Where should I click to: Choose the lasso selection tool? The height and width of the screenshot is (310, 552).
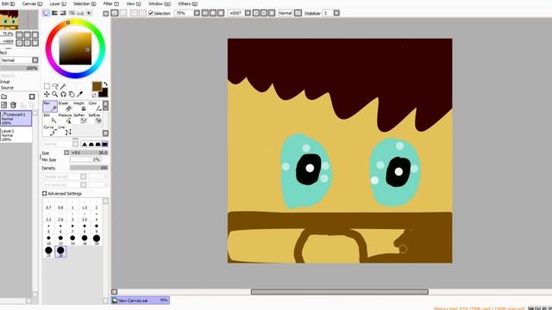tap(55, 86)
